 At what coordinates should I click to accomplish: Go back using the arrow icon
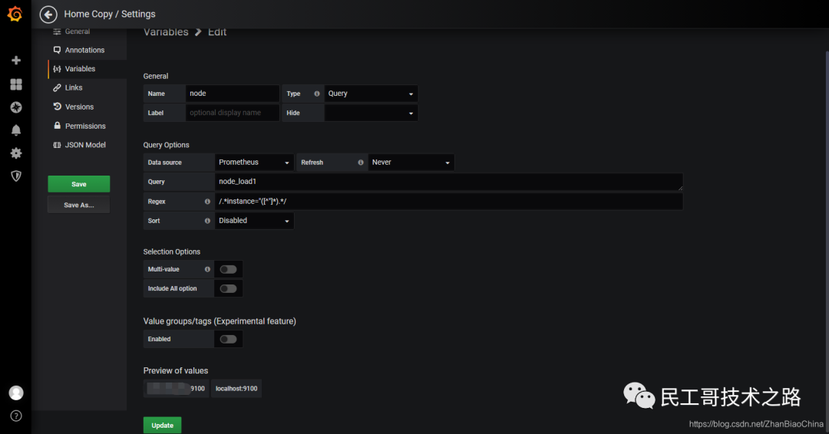coord(48,15)
